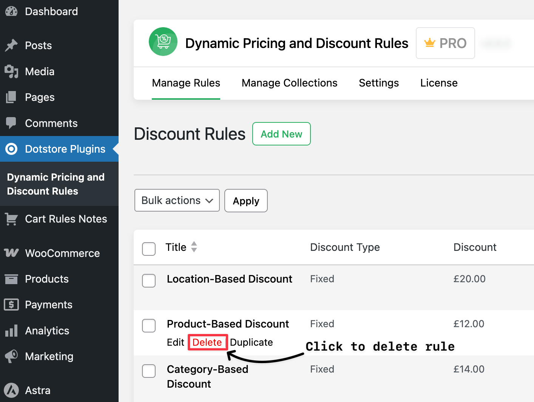Click the Products archive box icon
This screenshot has height=402, width=534.
click(x=11, y=279)
